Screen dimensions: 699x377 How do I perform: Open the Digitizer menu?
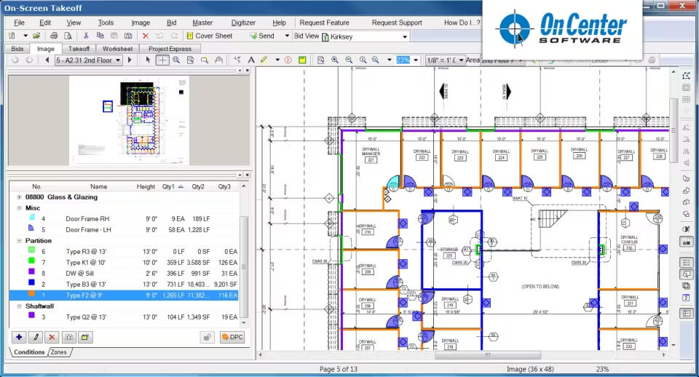[243, 23]
